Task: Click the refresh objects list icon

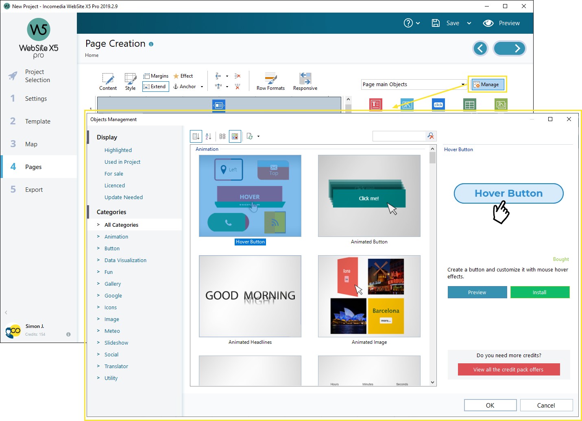Action: pos(250,136)
